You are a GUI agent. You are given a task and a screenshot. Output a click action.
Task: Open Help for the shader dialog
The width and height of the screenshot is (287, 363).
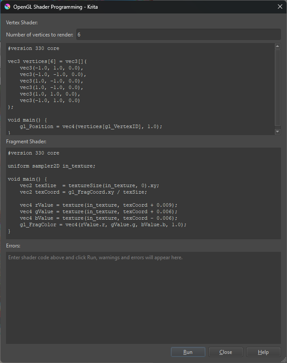click(263, 352)
